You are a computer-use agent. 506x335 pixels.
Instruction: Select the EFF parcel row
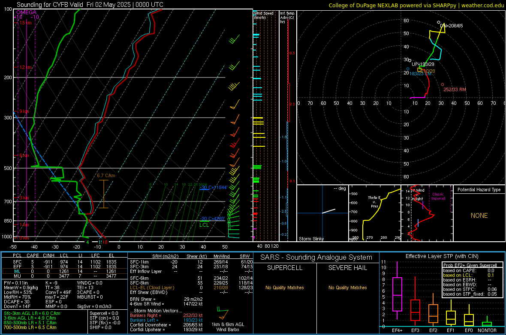pyautogui.click(x=64, y=267)
